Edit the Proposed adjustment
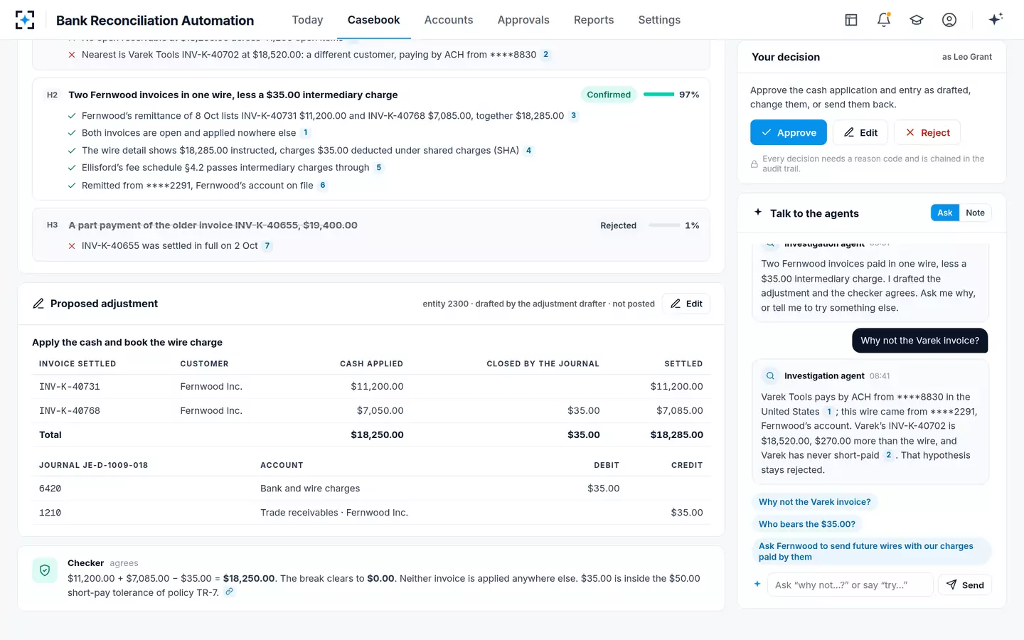This screenshot has height=640, width=1024. (x=686, y=304)
